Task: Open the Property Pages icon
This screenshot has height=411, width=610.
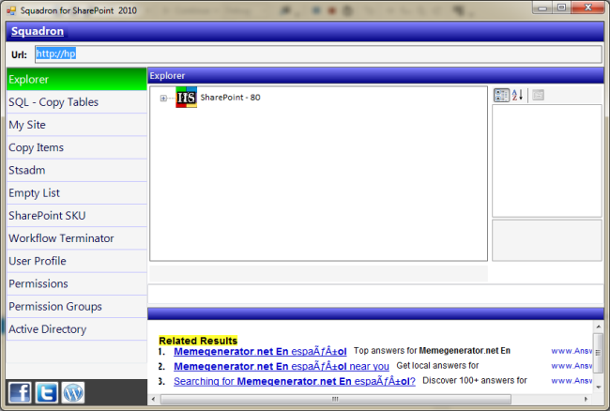Action: [538, 95]
